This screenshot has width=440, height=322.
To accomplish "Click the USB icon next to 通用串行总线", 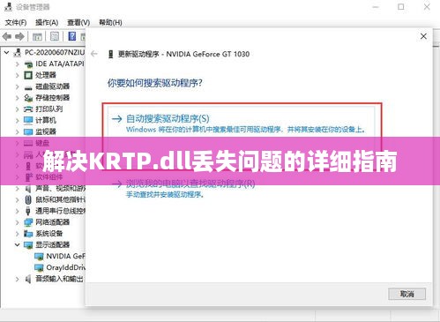I will tap(28, 211).
